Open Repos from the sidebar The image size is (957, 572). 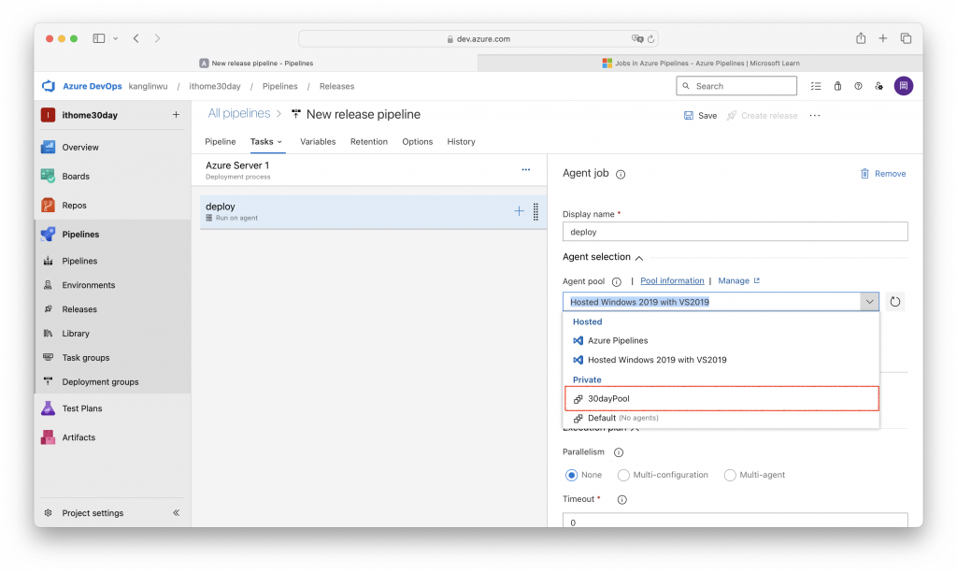(x=74, y=206)
